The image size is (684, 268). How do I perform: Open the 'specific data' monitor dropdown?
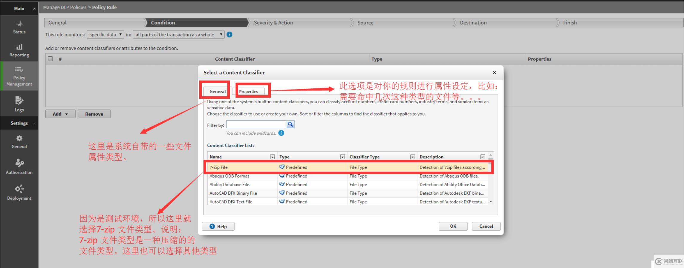point(105,35)
